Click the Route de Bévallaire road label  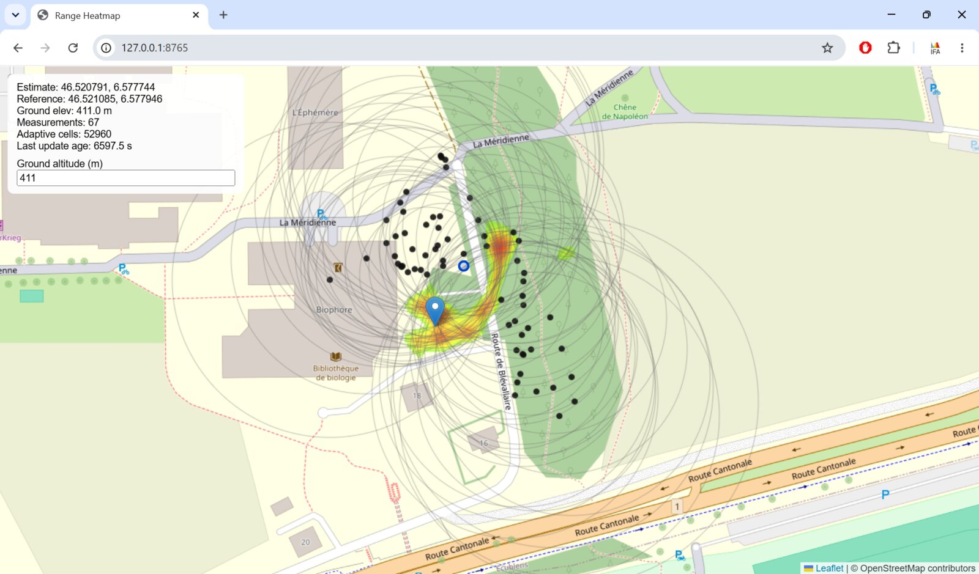(x=501, y=371)
